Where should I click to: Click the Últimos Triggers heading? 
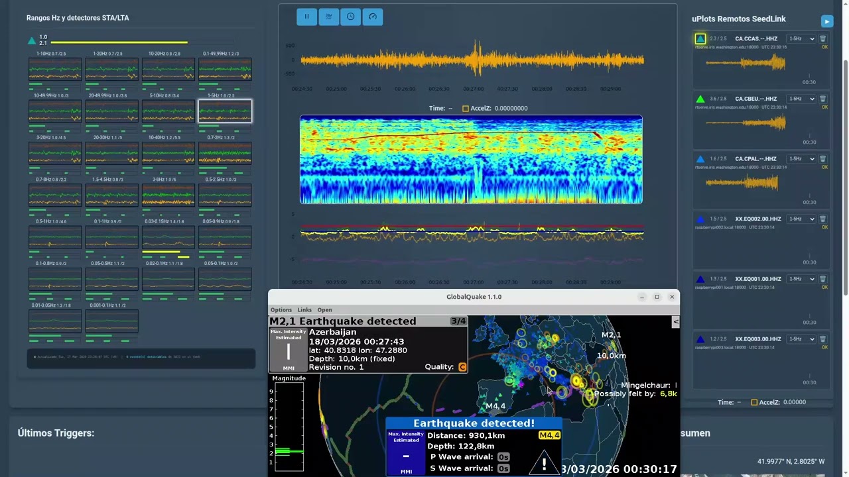(x=56, y=433)
